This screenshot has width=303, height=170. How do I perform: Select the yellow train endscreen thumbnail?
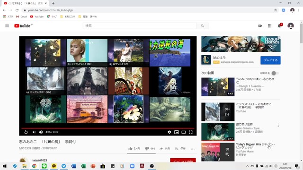[87, 109]
